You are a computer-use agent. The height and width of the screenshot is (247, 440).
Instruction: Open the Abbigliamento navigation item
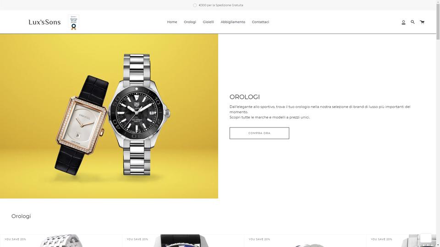click(x=233, y=22)
